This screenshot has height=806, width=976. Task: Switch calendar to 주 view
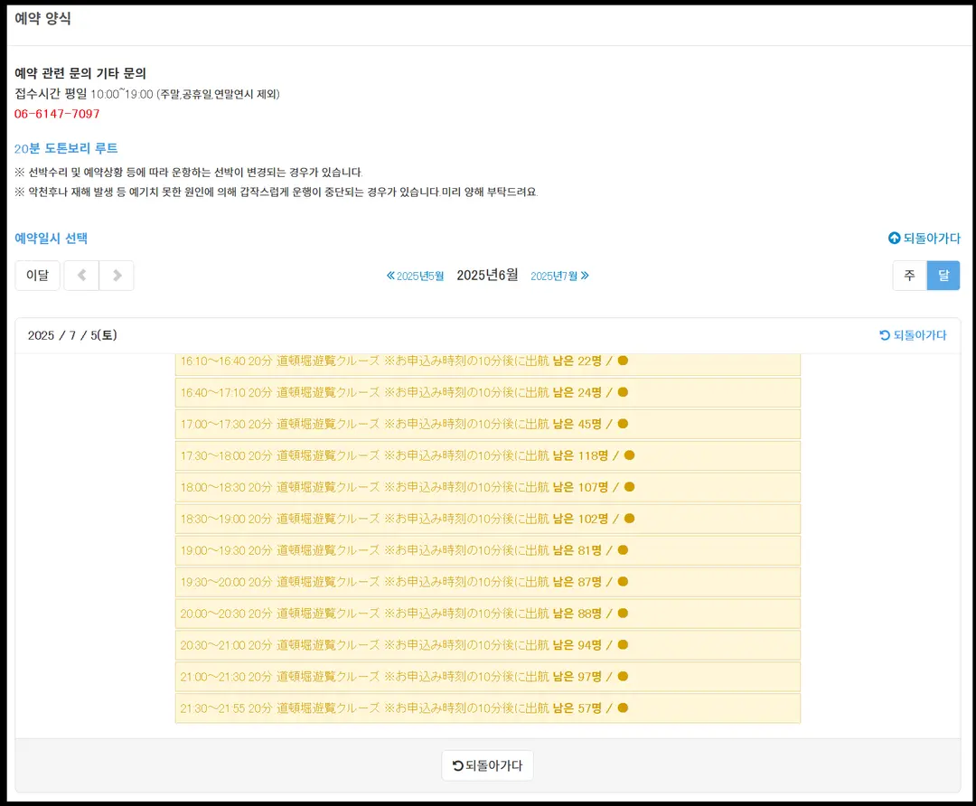(x=909, y=275)
